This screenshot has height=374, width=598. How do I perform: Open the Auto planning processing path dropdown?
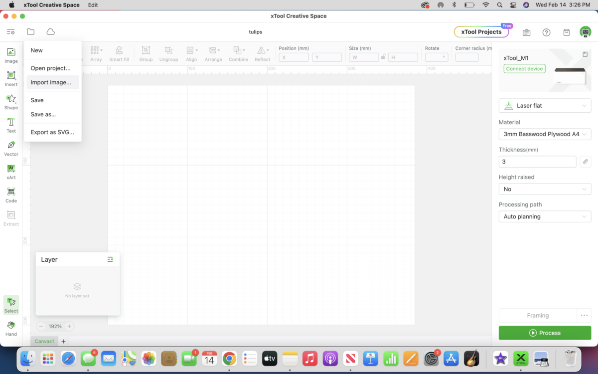[545, 216]
